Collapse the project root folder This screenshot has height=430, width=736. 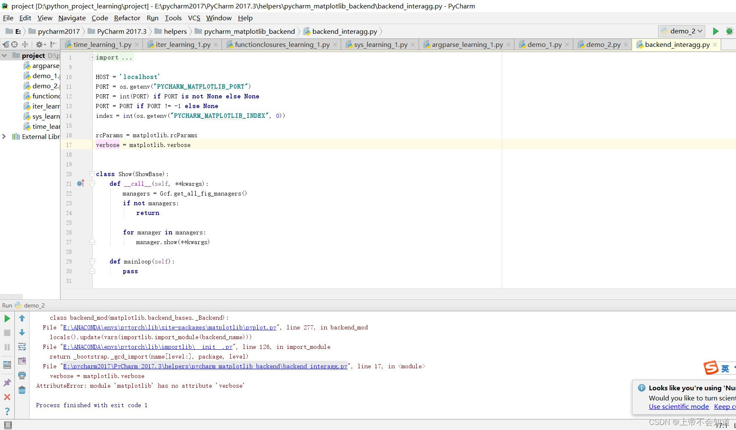[x=4, y=55]
